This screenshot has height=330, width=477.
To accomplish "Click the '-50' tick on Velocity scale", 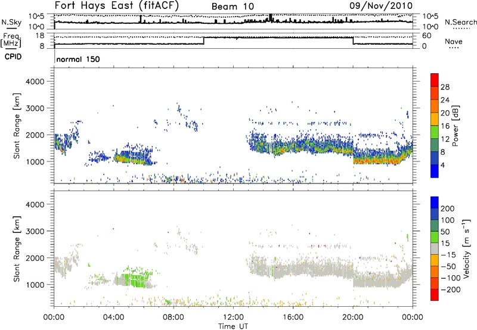I will click(448, 266).
